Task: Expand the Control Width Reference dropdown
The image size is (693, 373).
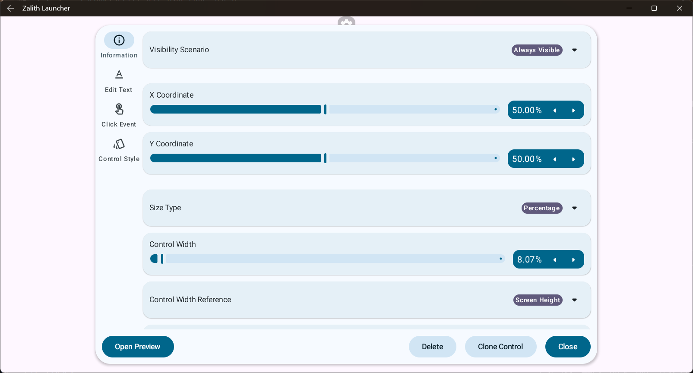Action: click(x=574, y=300)
